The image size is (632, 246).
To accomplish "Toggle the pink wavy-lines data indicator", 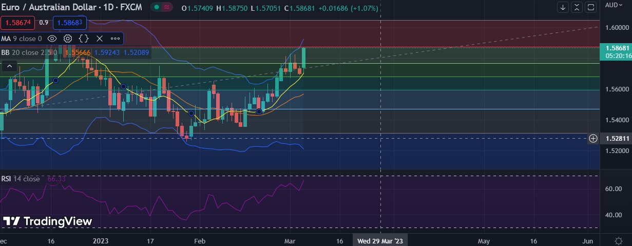I will pos(168,8).
